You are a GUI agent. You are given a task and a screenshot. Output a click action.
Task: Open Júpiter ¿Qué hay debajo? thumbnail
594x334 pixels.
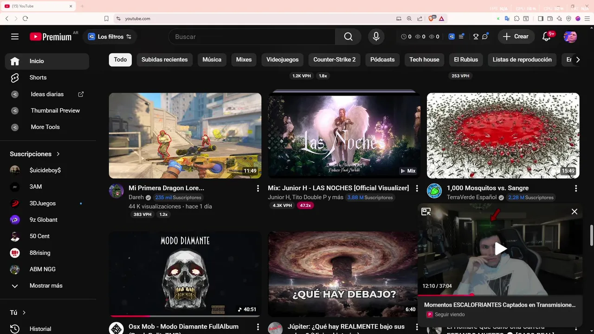point(342,274)
